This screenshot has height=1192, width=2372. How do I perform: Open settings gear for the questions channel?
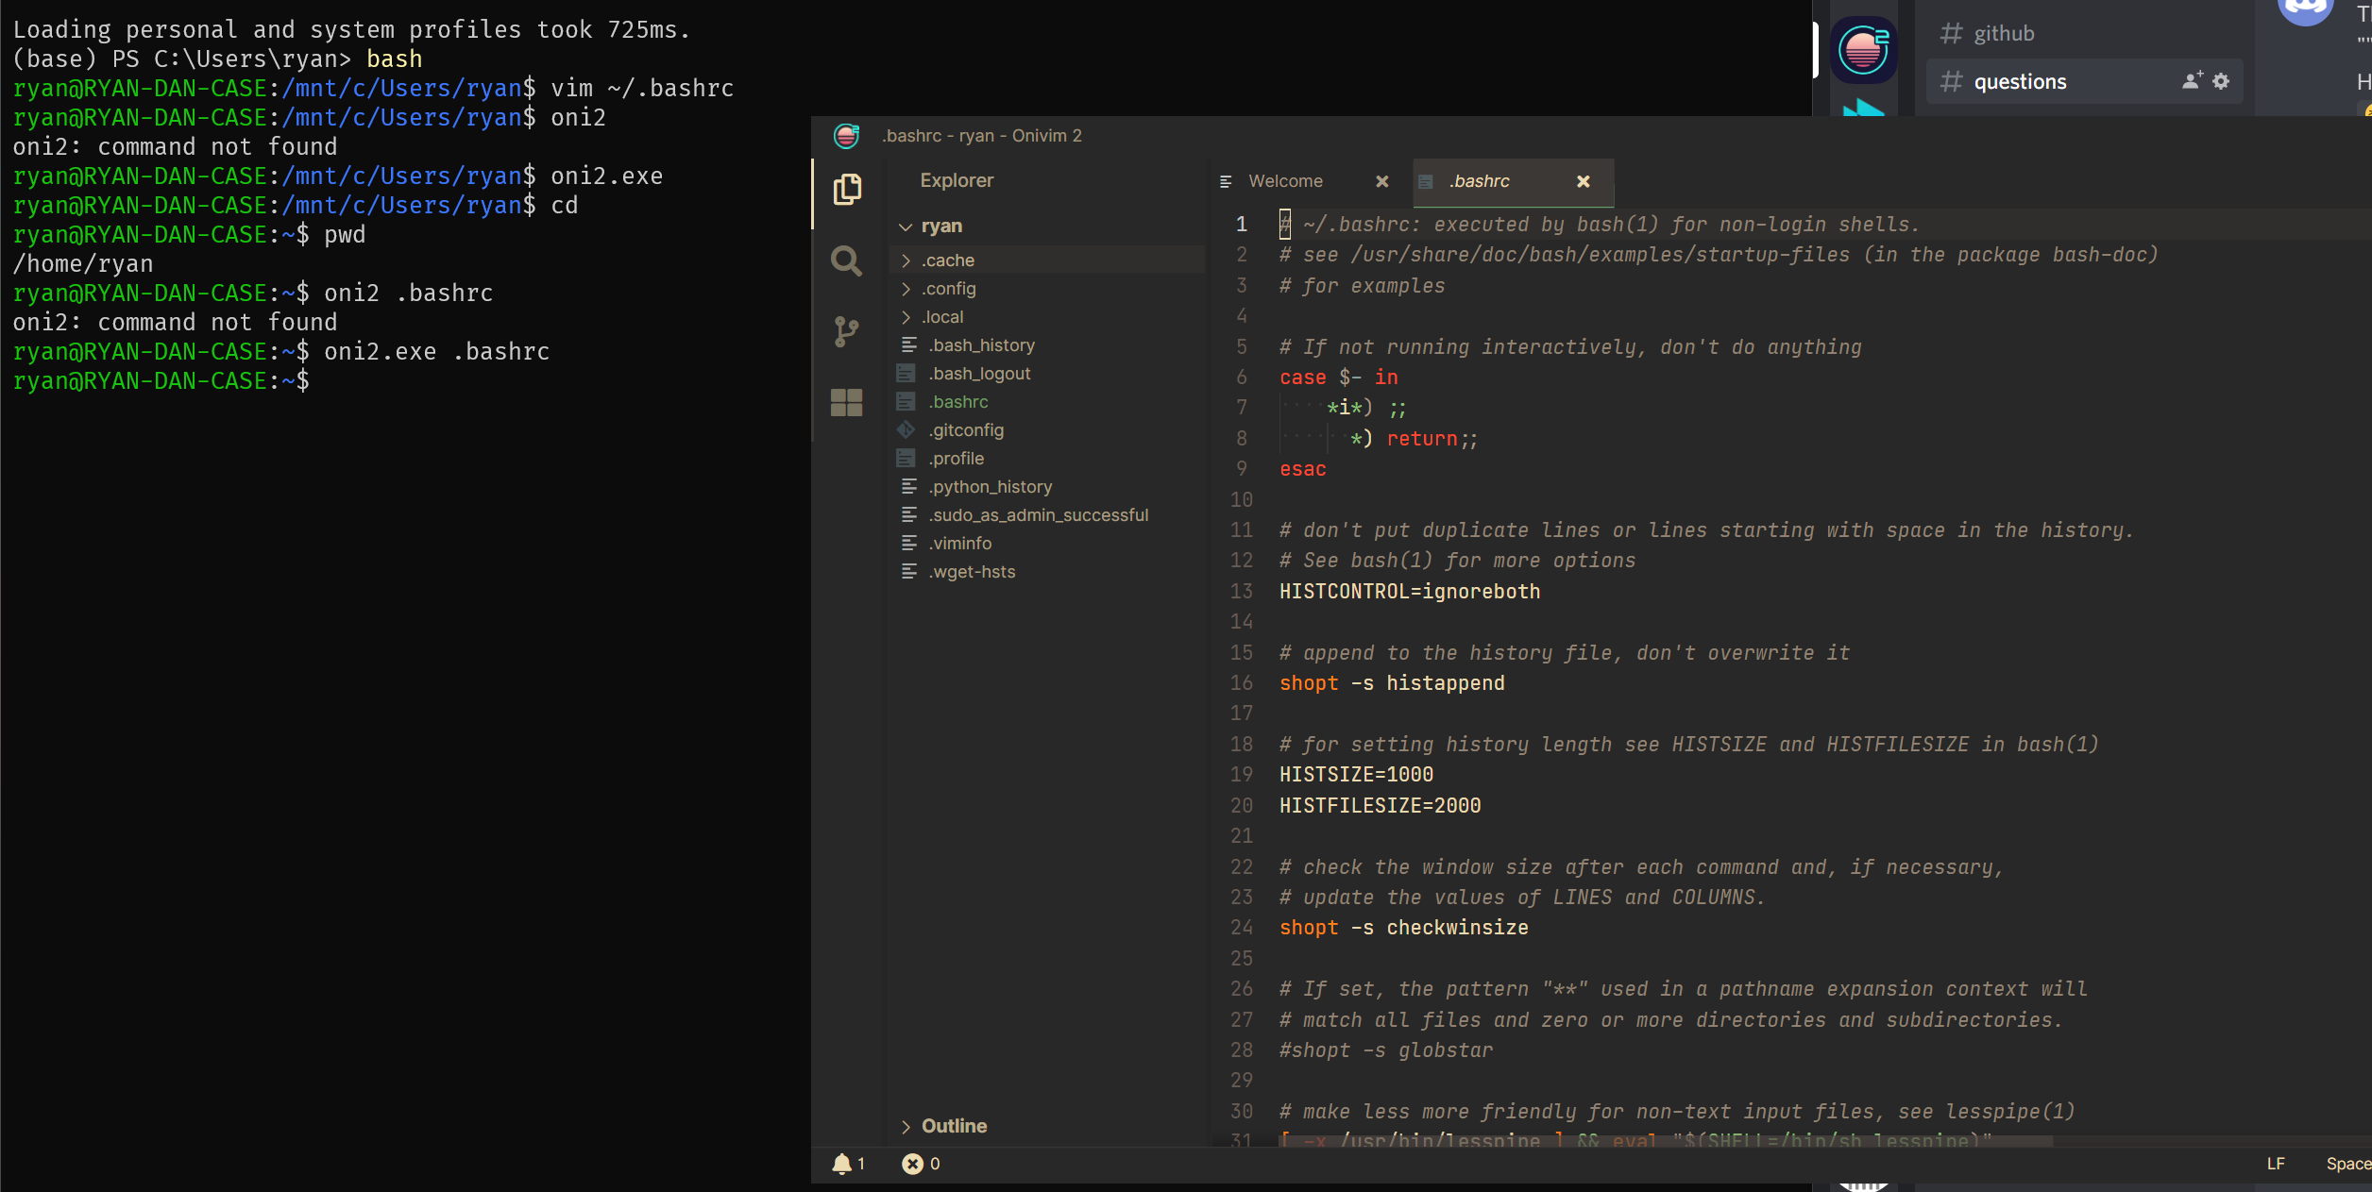coord(2221,81)
